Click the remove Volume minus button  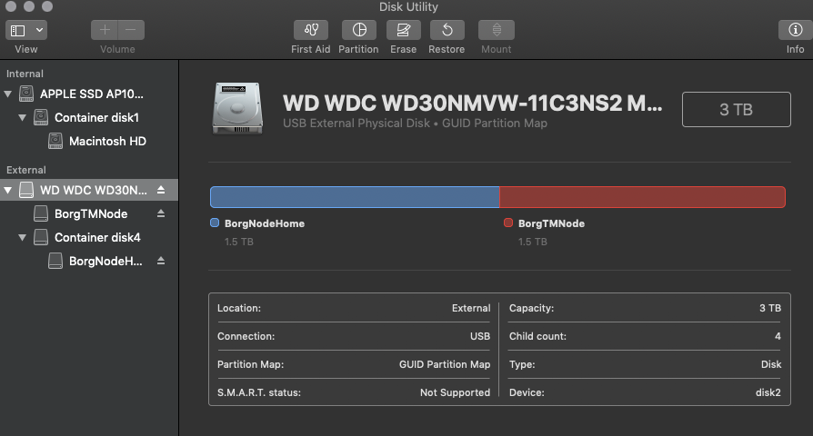tap(131, 30)
